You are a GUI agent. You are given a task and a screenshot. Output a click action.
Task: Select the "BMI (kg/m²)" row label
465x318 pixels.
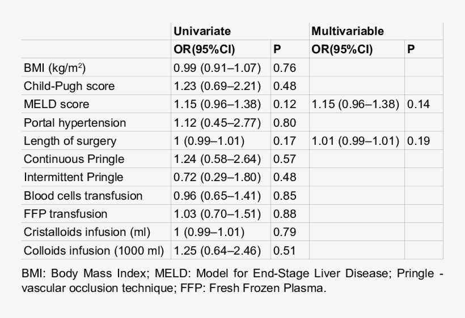[55, 68]
